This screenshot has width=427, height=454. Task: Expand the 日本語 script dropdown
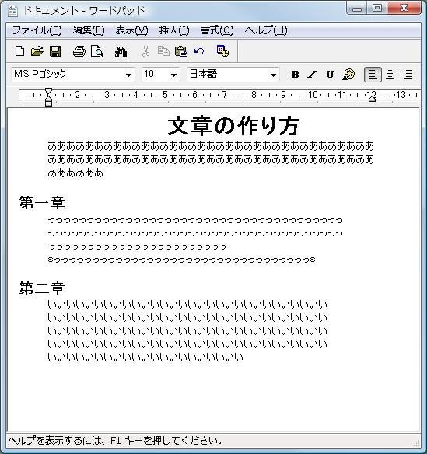point(273,75)
